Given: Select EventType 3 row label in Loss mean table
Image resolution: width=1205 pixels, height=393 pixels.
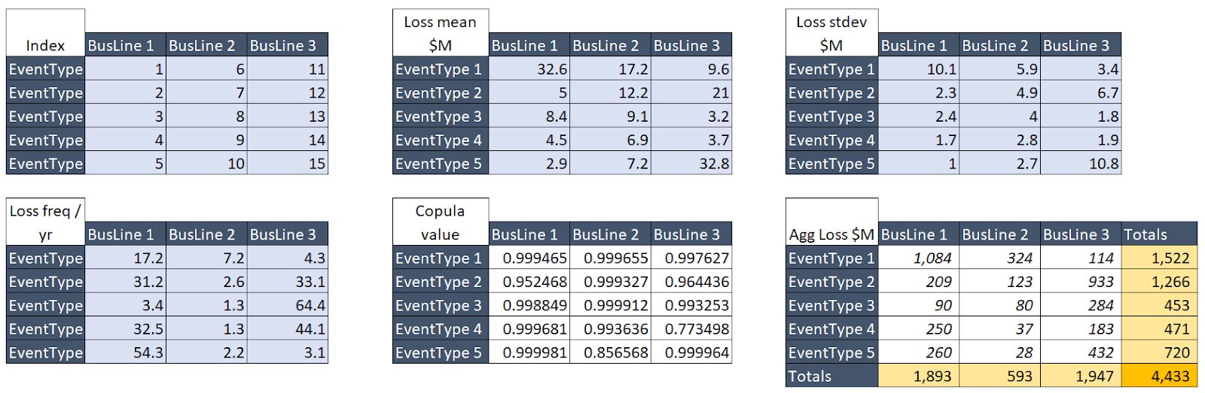Looking at the screenshot, I should tap(441, 116).
